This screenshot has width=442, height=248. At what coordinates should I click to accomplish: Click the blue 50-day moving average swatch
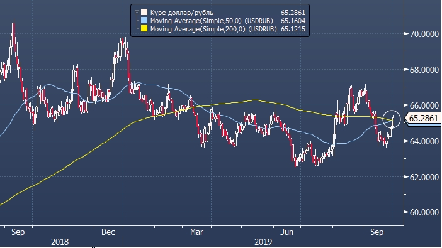144,20
